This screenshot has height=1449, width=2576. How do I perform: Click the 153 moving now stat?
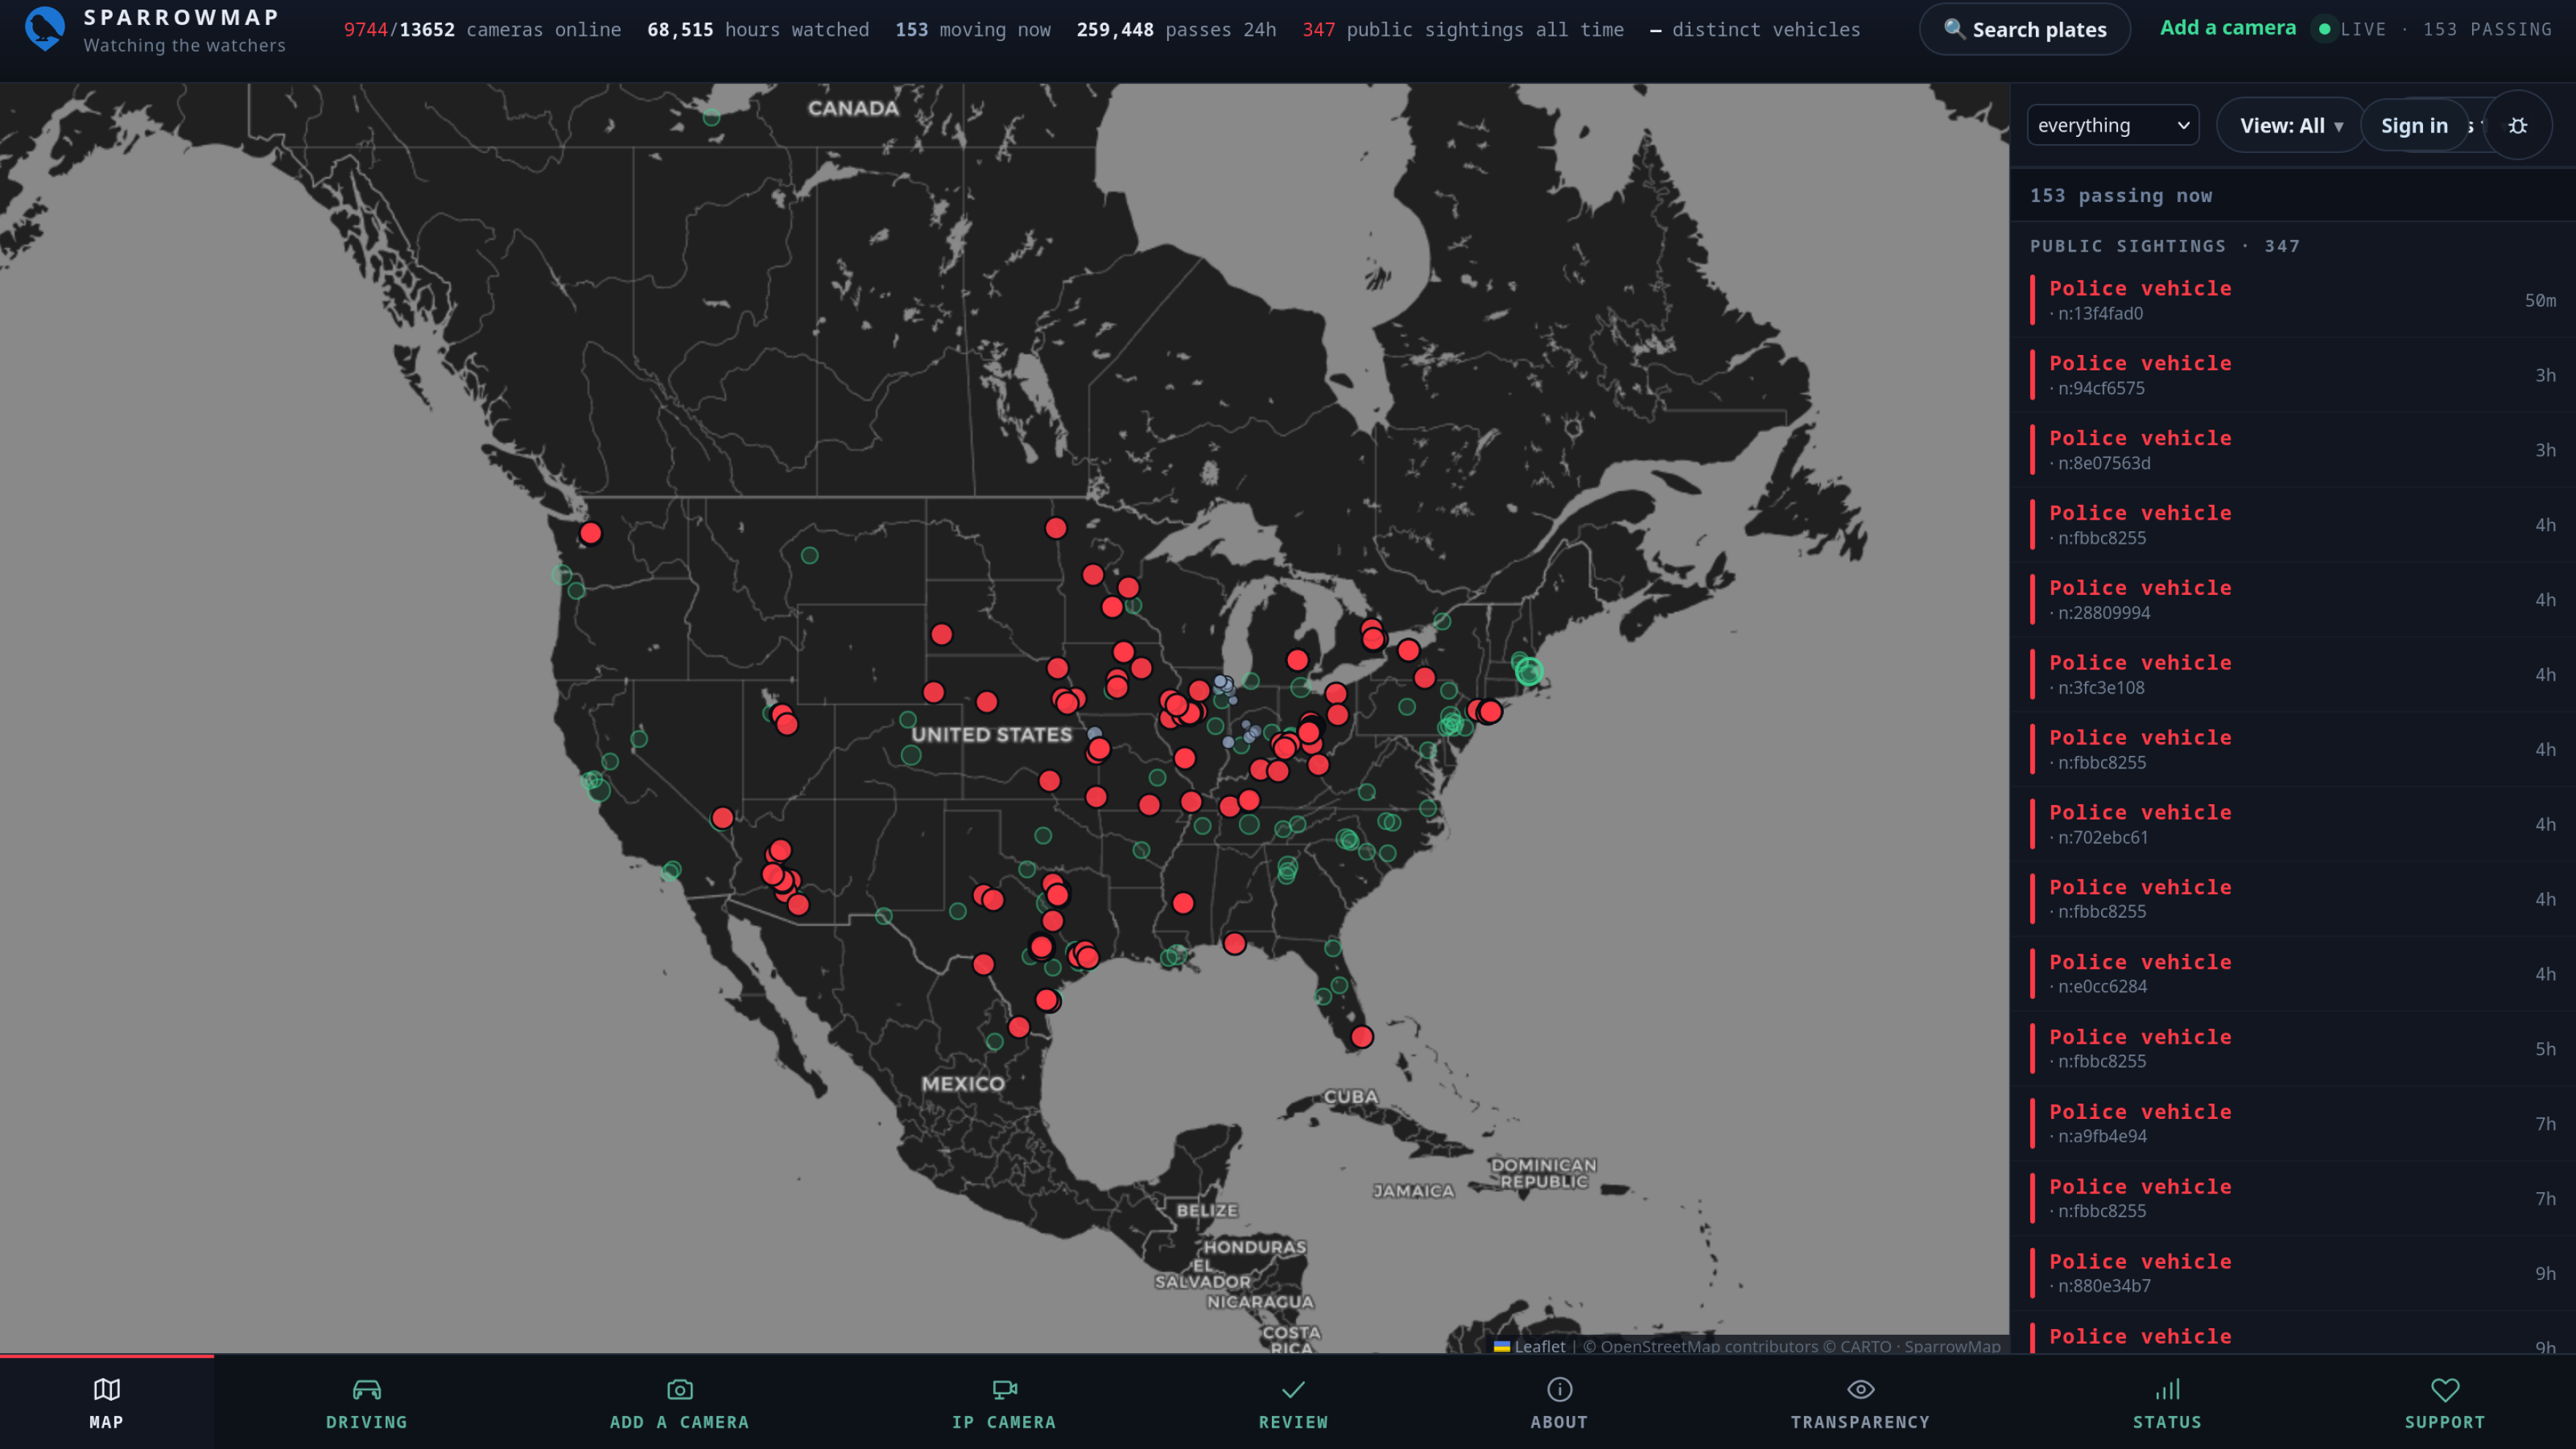point(973,30)
